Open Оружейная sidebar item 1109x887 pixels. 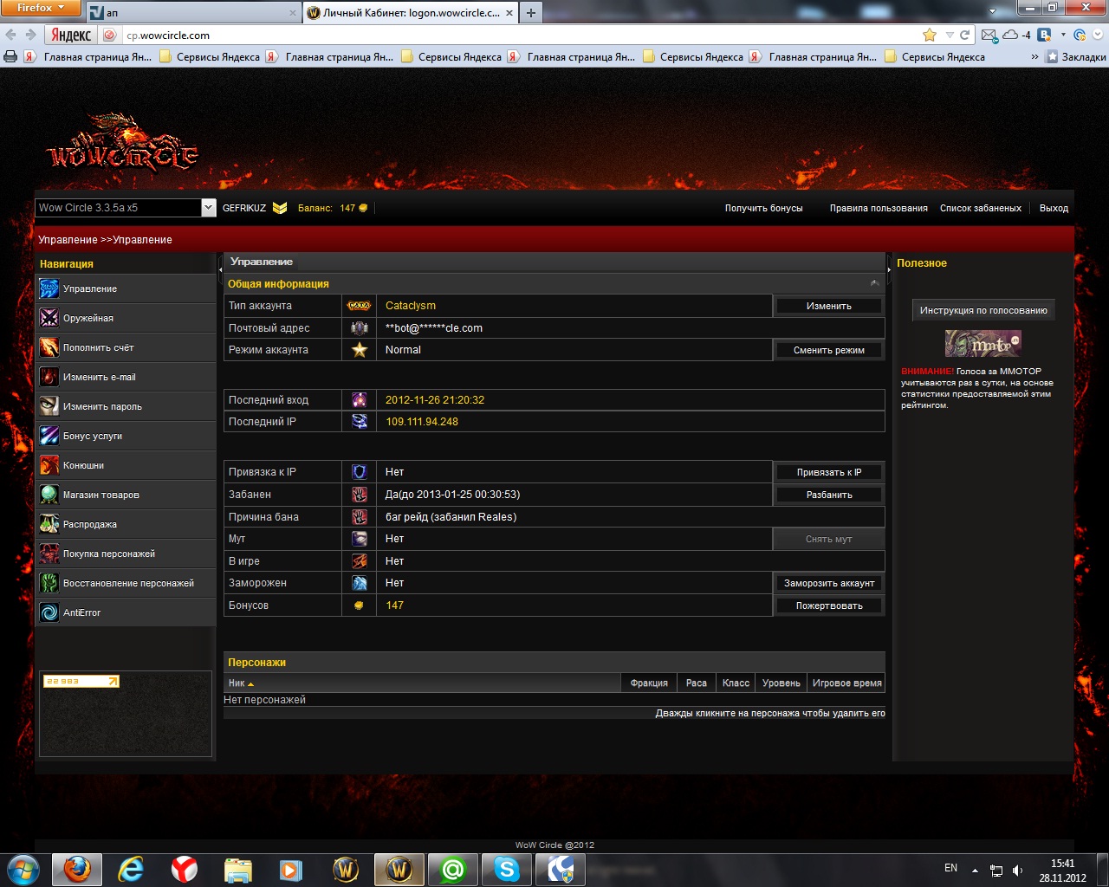pos(126,318)
